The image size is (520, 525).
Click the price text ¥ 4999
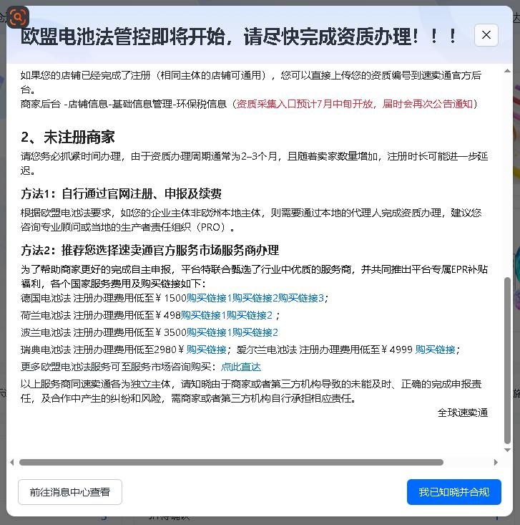click(397, 350)
